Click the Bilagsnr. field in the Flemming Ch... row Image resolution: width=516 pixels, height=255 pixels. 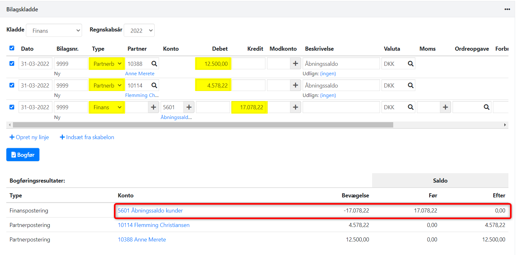click(x=71, y=85)
